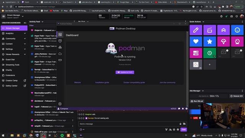Click the parachute quick action tile
This screenshot has width=245, height=138.
pos(224,42)
